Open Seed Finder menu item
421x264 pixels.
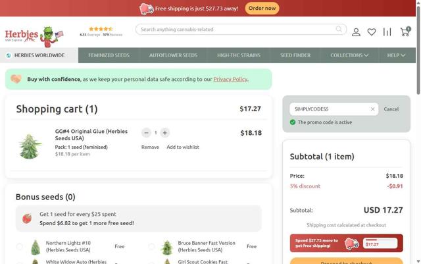pos(295,55)
